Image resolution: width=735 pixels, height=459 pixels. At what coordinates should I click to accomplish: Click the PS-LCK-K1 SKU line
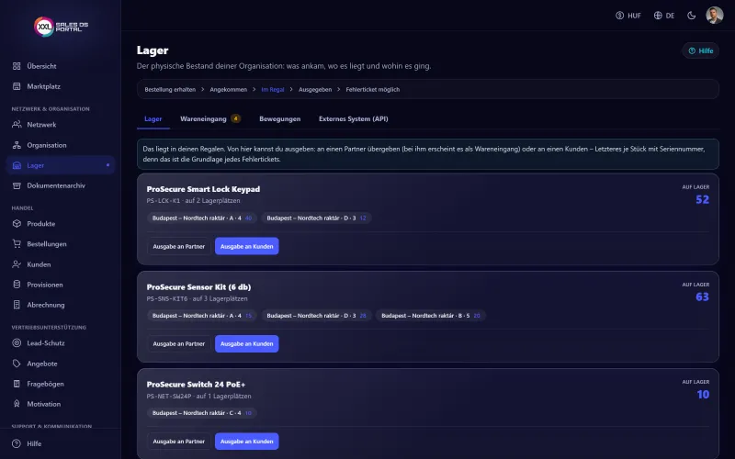[x=193, y=200]
